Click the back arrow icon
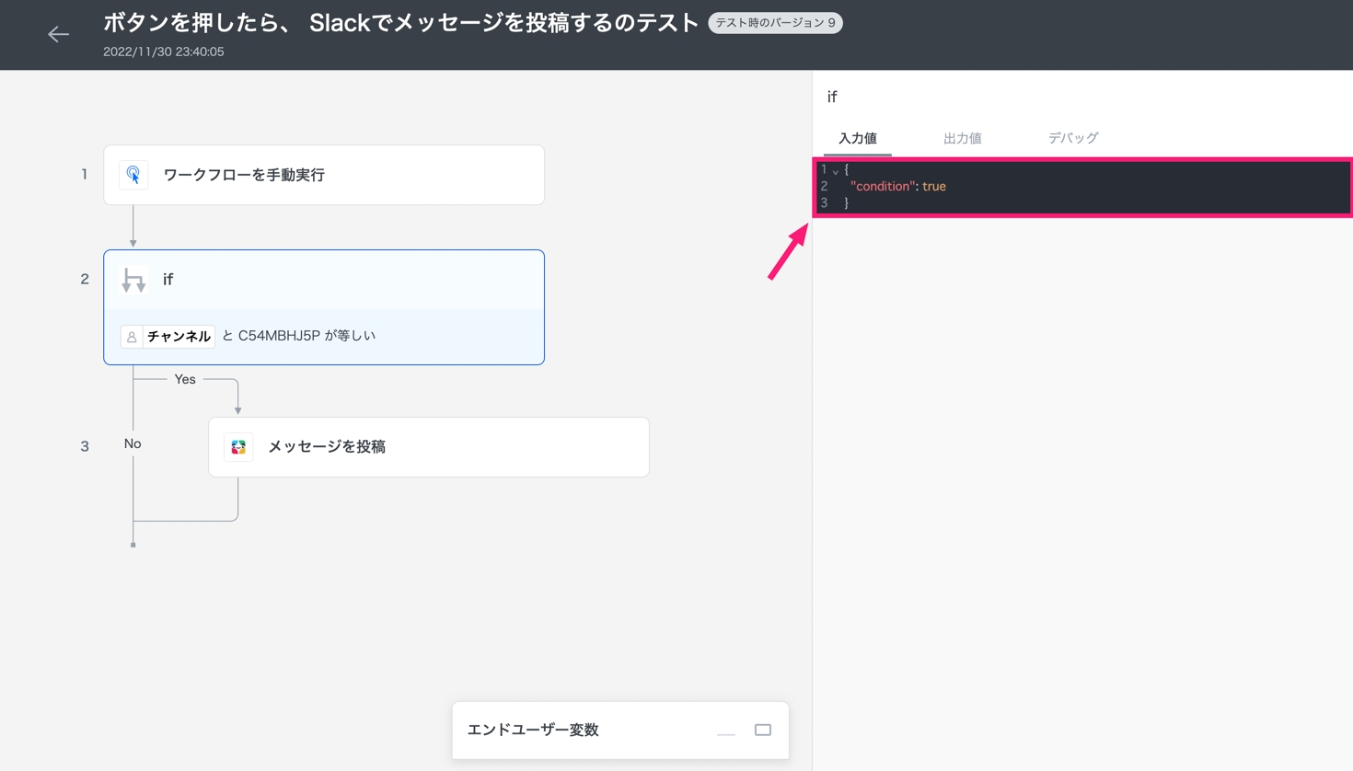1353x771 pixels. tap(58, 34)
